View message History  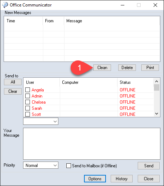click(x=121, y=179)
